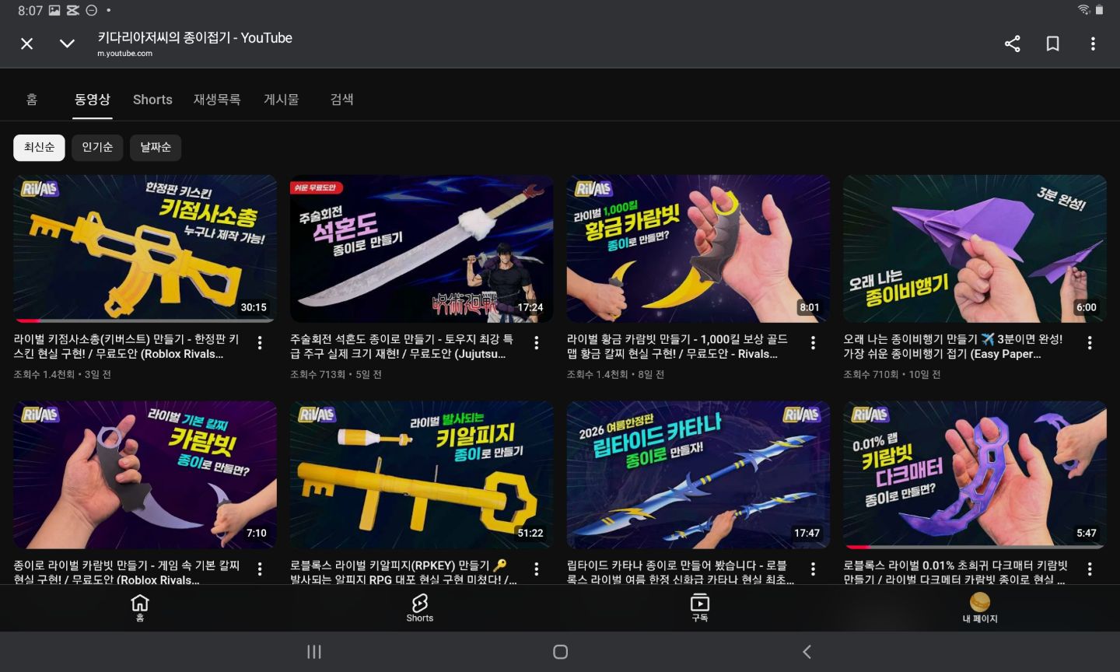
Task: Click the 8:01 duration badge
Action: point(810,307)
